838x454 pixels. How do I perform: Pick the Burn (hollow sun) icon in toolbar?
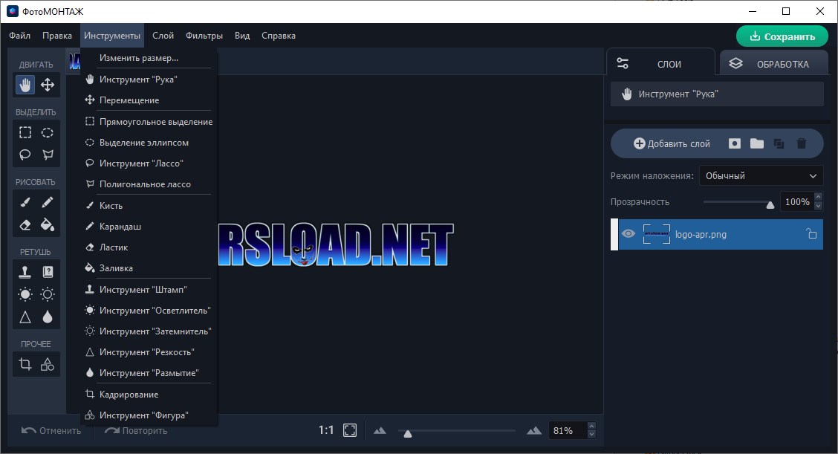pos(48,294)
